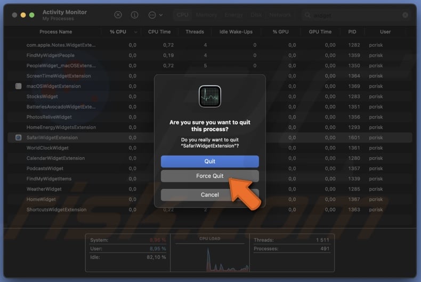Toggle the % CPU sort direction arrow
Screen dimensions: 421x282
click(x=135, y=32)
